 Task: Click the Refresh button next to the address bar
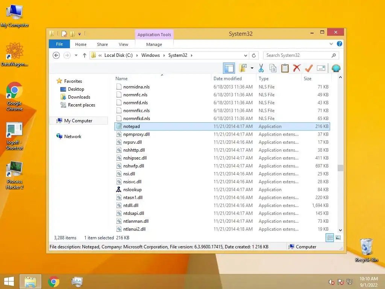tap(254, 55)
